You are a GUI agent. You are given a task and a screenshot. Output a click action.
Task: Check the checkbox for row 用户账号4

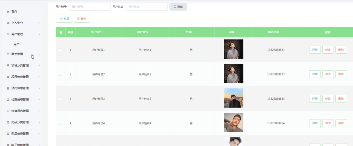[x=61, y=123]
